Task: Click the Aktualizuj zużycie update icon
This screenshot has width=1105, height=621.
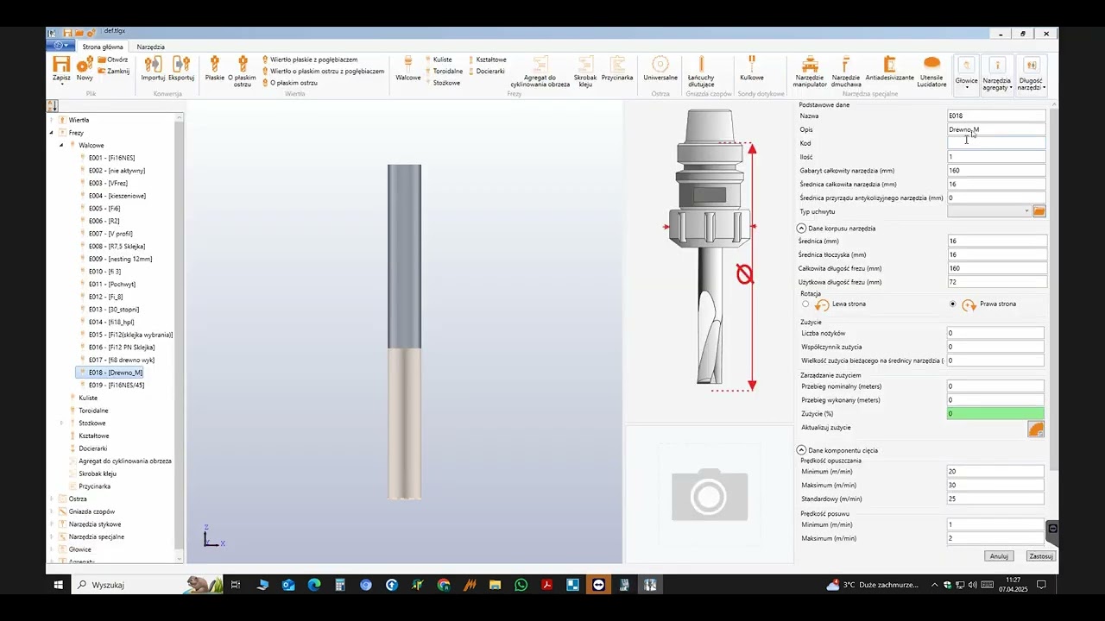Action: pos(1036,430)
